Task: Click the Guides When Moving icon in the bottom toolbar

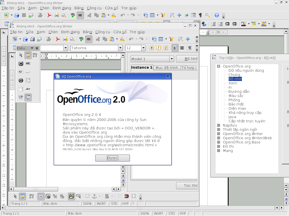Action: pyautogui.click(x=134, y=196)
